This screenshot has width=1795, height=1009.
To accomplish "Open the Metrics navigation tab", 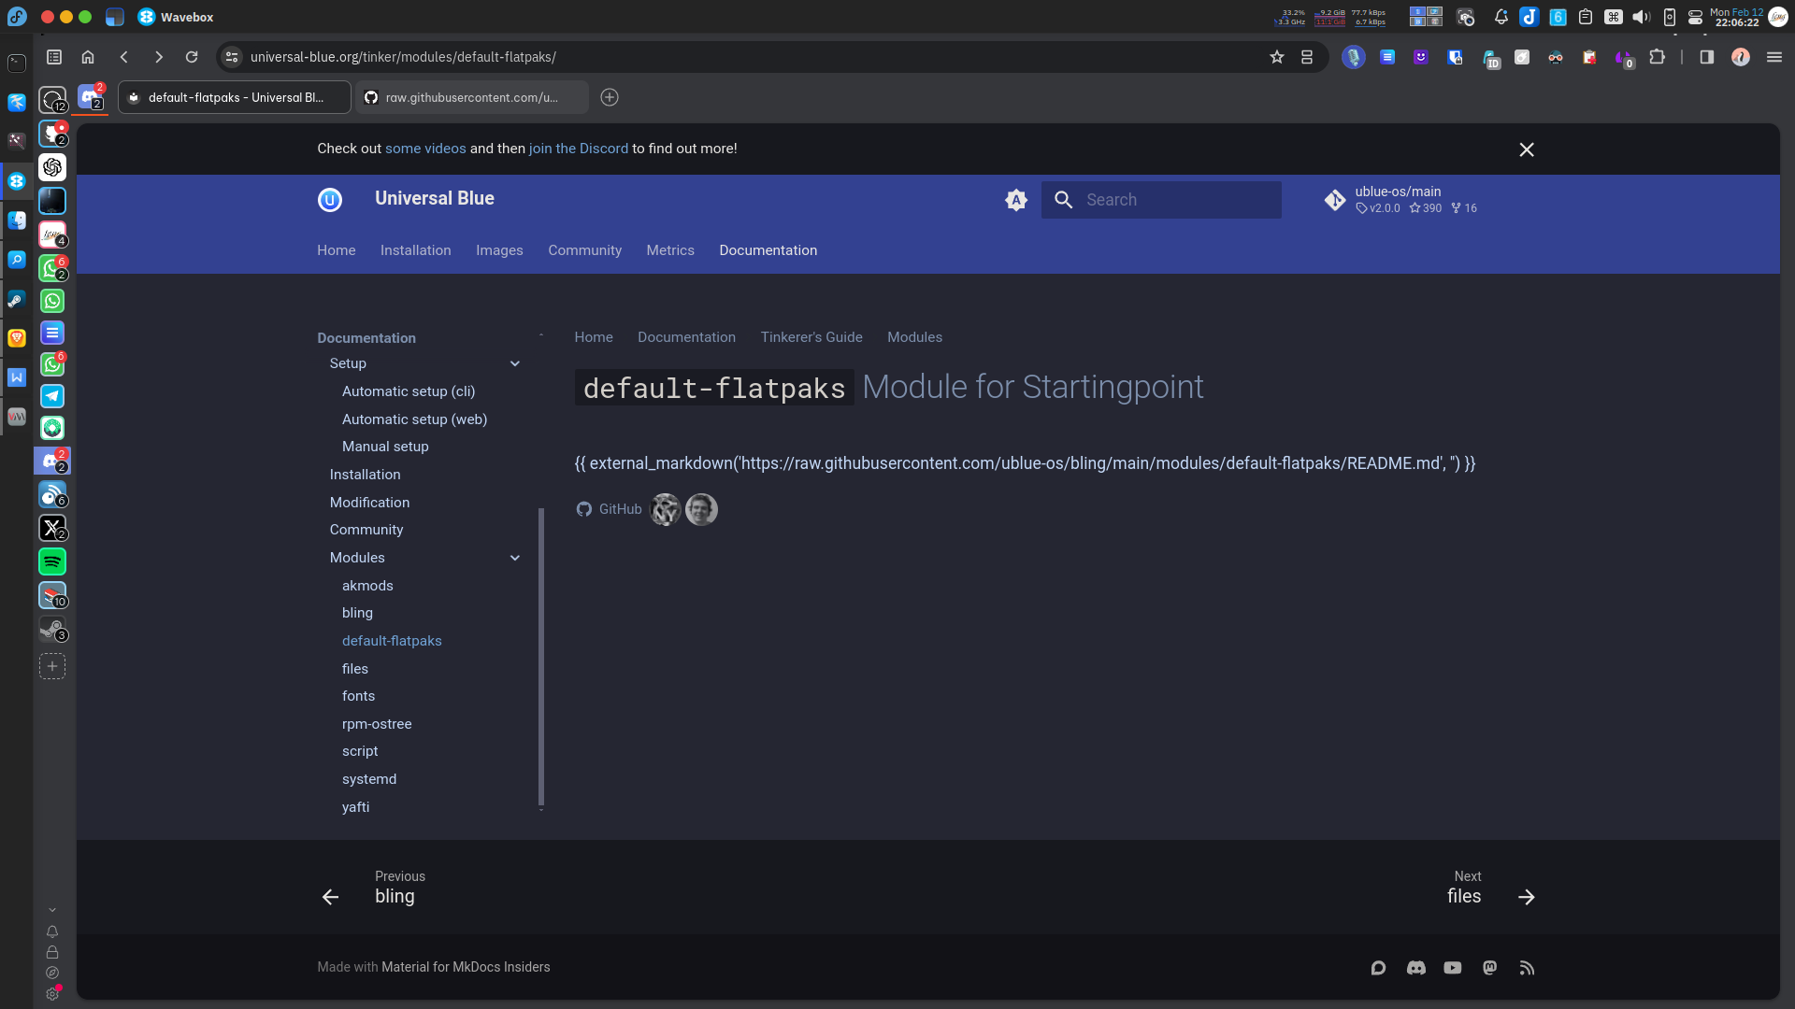I will (x=669, y=250).
